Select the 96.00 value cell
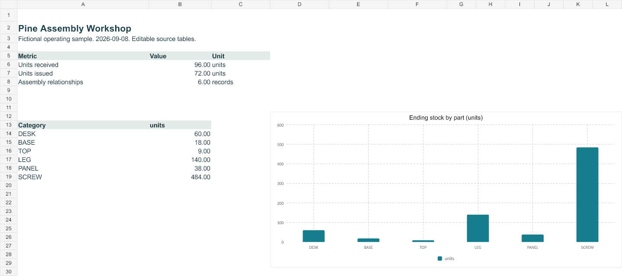This screenshot has height=276, width=622. (x=180, y=65)
